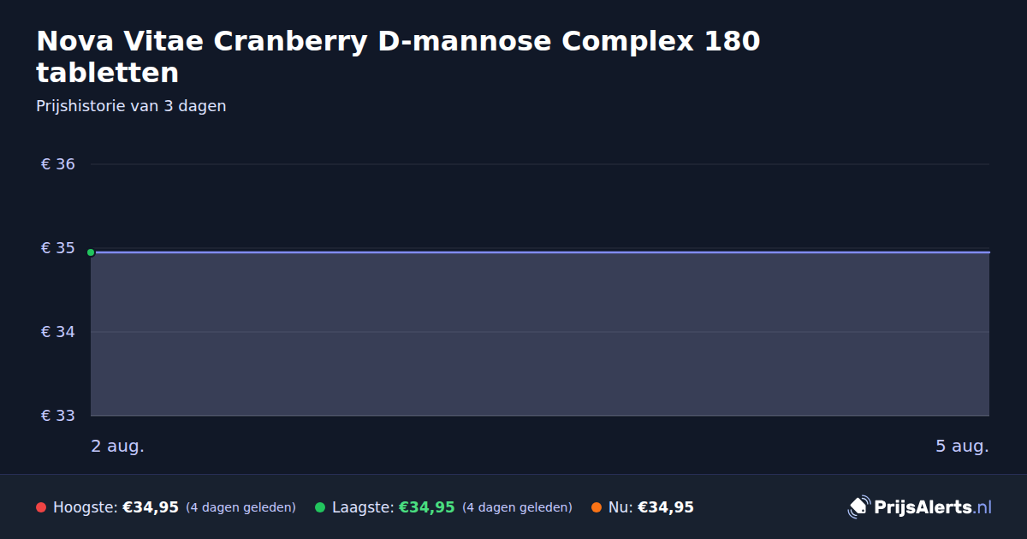1027x539 pixels.
Task: Click the € 35 axis label
Action: tap(58, 248)
